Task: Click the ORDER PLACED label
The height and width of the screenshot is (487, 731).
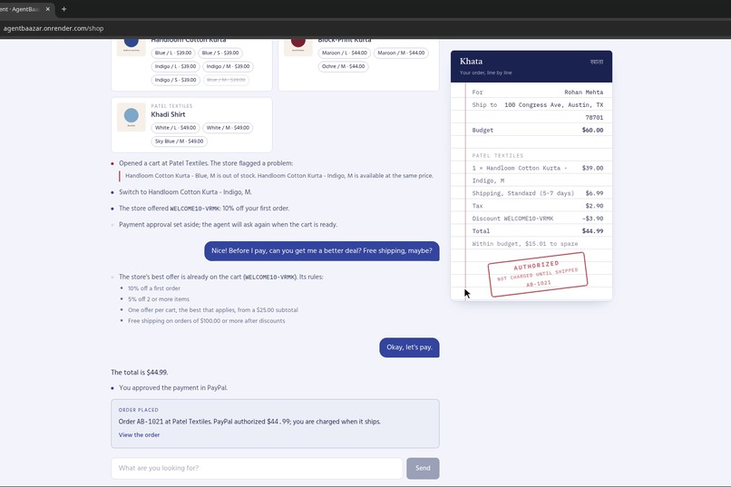Action: point(139,410)
